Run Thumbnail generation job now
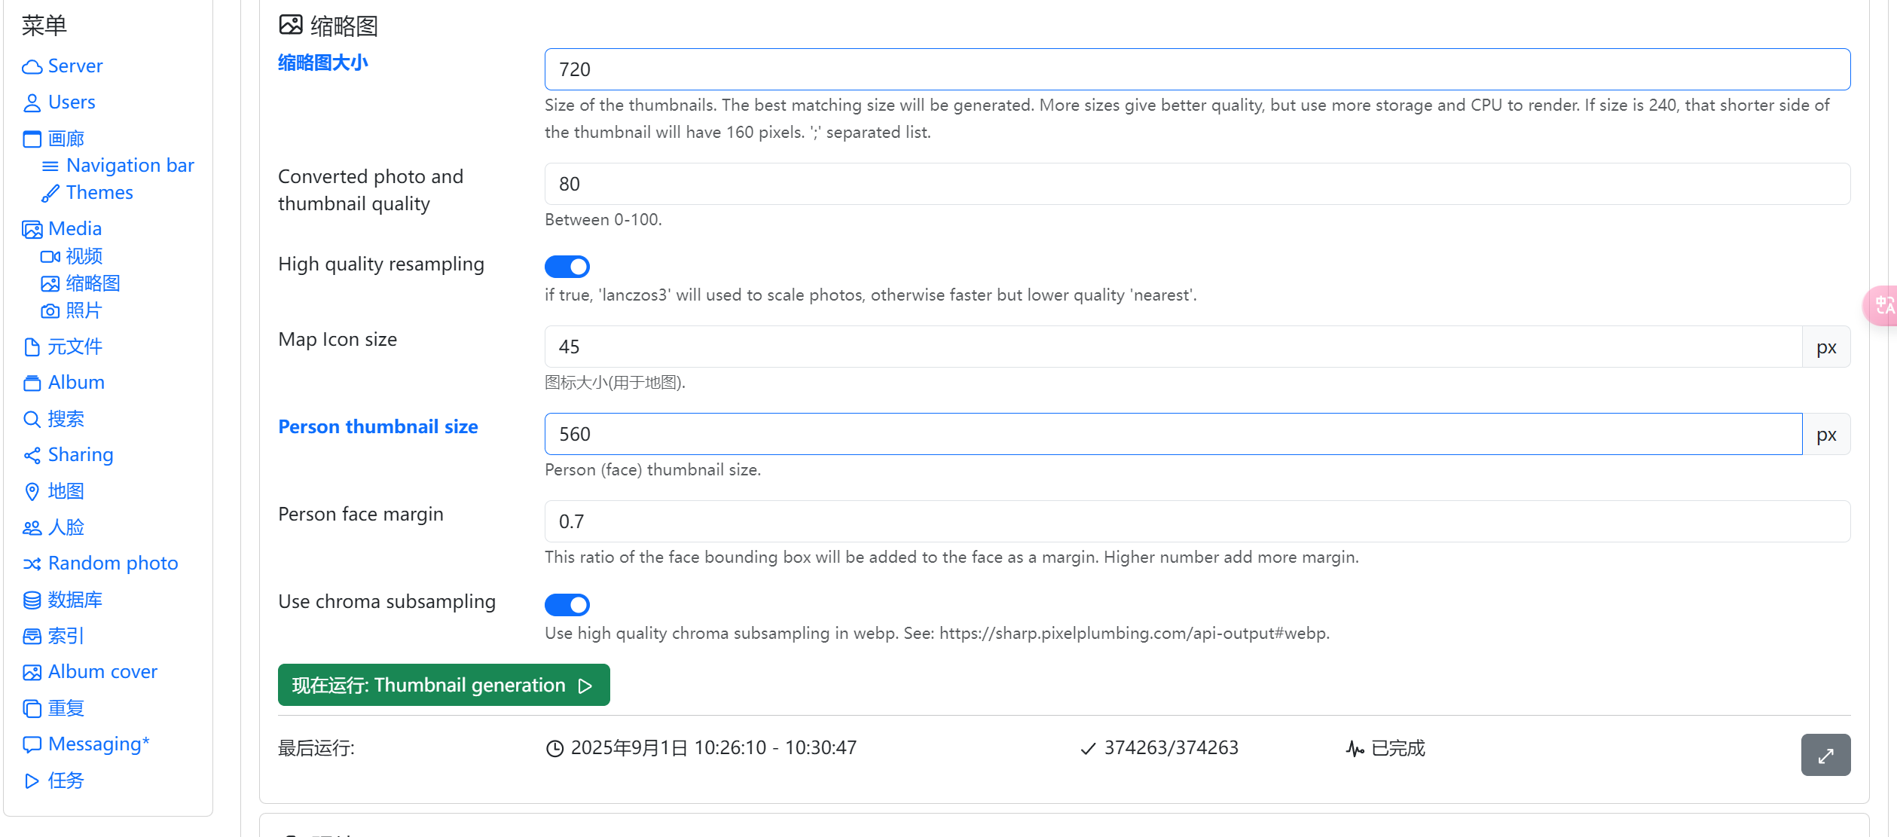Screen dimensions: 1897x837 coord(443,685)
